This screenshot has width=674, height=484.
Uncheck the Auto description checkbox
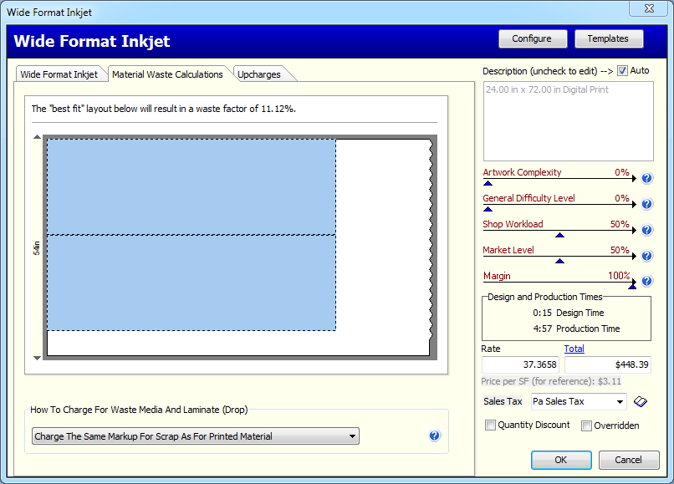click(x=622, y=71)
